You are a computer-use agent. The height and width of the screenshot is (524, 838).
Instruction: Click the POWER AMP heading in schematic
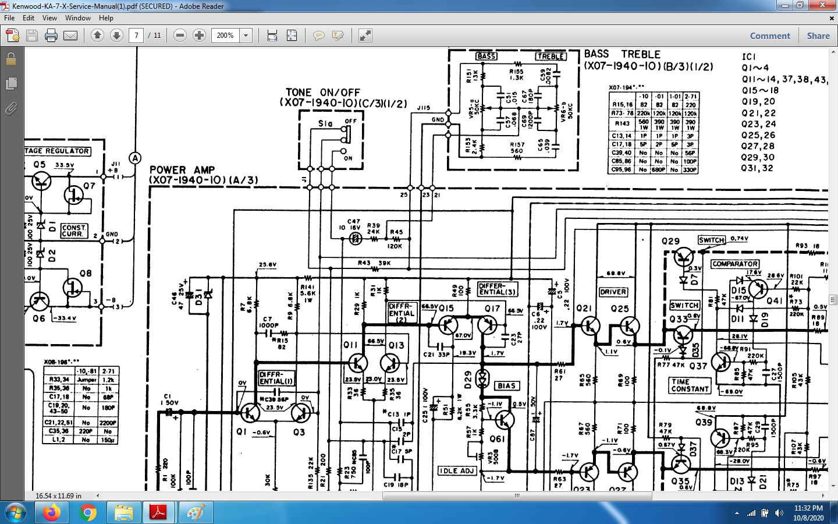(x=182, y=170)
